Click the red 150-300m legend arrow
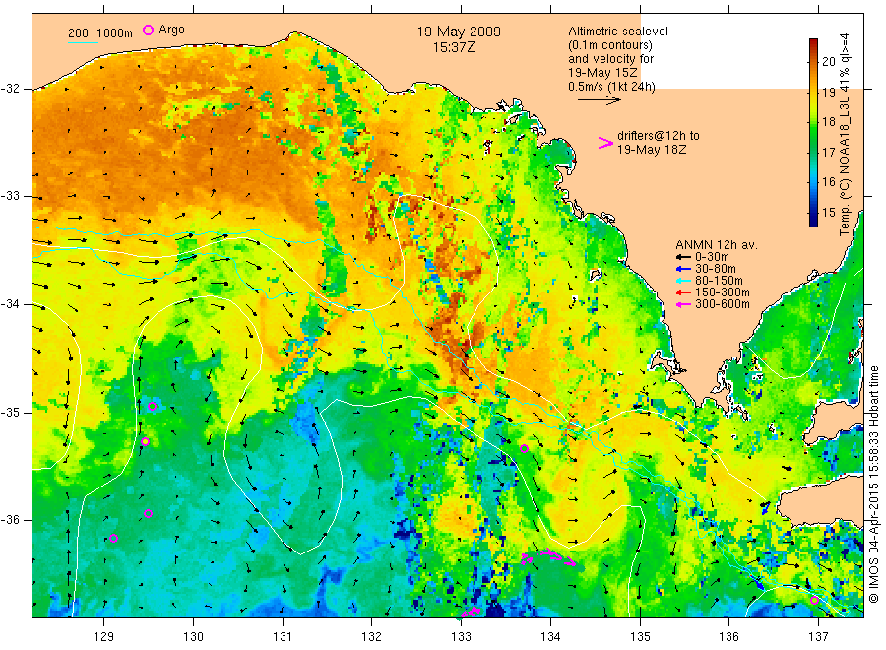 pos(683,292)
